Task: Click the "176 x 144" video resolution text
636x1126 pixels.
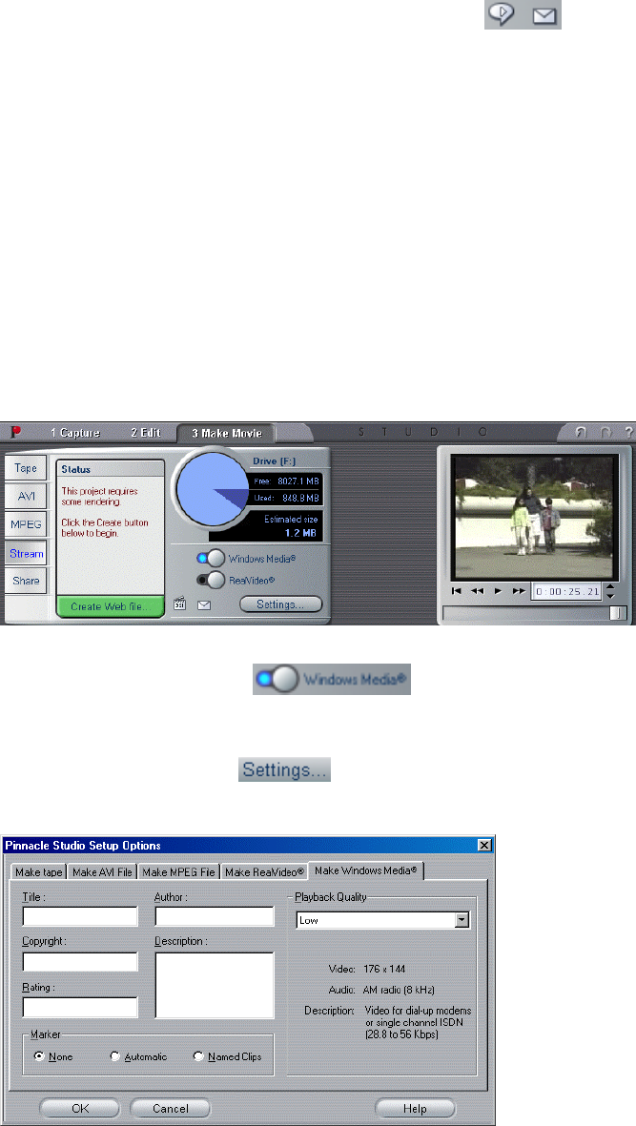Action: coord(384,969)
